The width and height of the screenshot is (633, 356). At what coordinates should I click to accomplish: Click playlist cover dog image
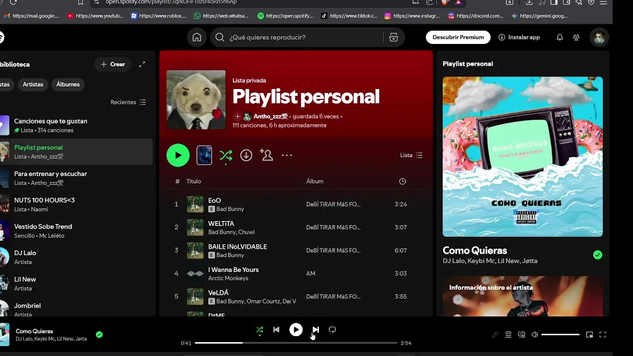[x=196, y=99]
